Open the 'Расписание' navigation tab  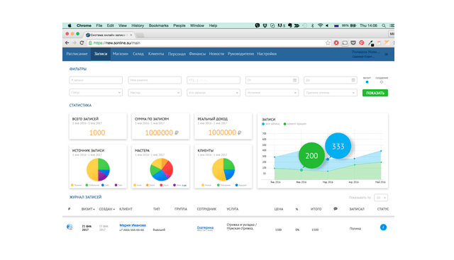(x=77, y=54)
